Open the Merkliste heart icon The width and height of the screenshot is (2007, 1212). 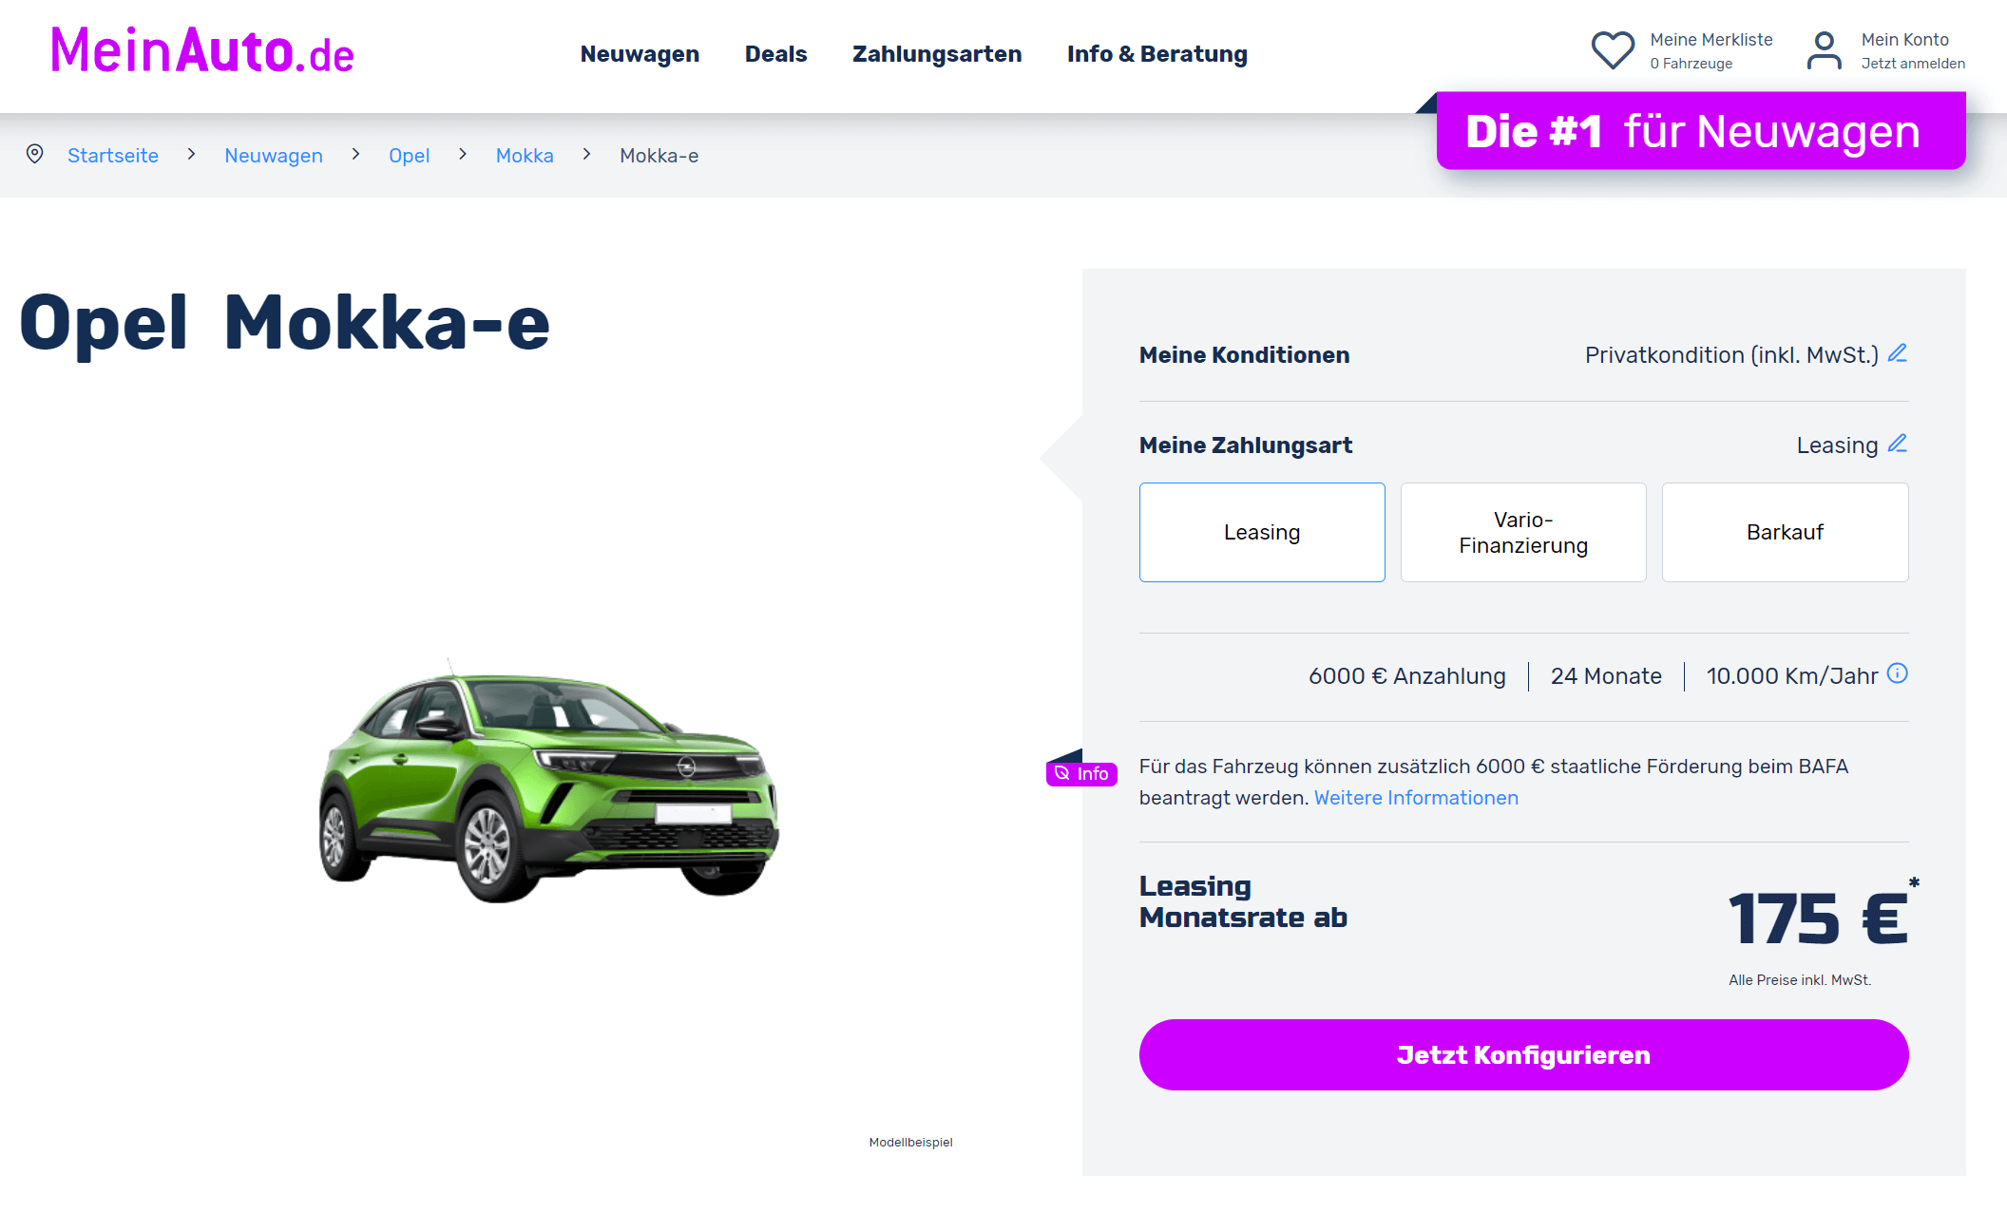point(1613,51)
